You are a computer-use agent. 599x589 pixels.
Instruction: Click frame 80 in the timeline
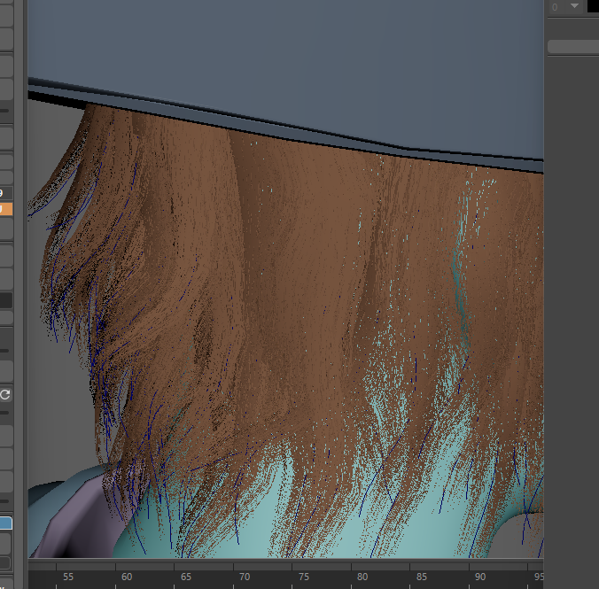361,576
